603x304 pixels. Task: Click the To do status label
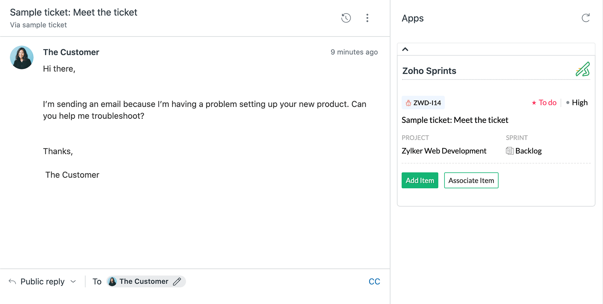point(547,103)
